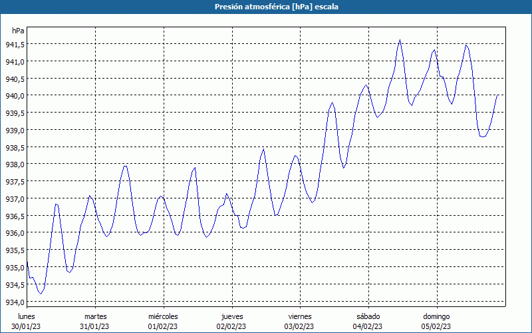Viewport: 532px width, 333px height.
Task: Select the 937,5 axis value
Action: click(15, 182)
